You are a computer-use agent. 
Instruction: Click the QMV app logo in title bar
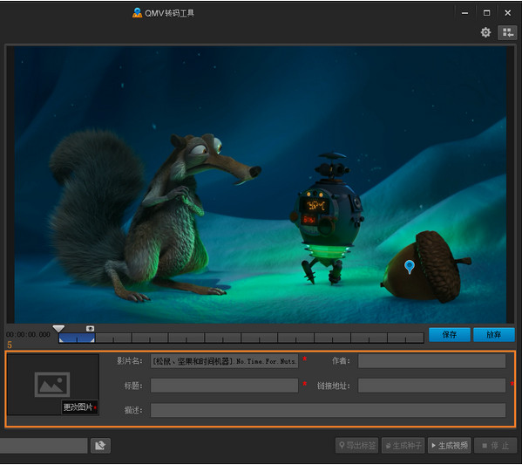pos(137,13)
